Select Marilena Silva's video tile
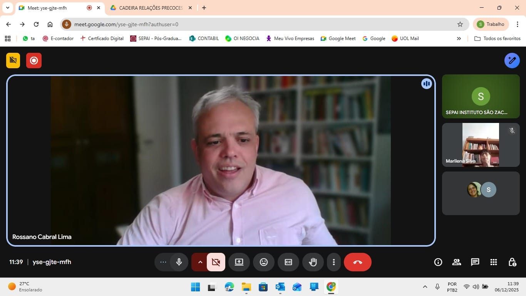 pos(481,145)
